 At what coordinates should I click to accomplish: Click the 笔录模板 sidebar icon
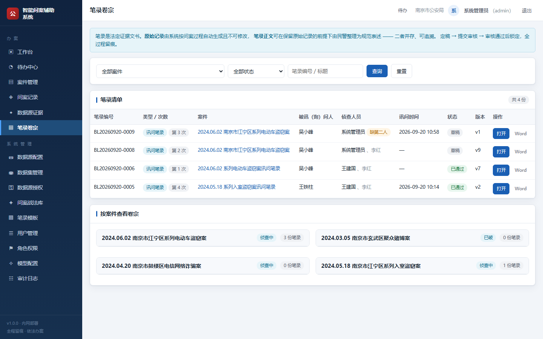pyautogui.click(x=11, y=218)
